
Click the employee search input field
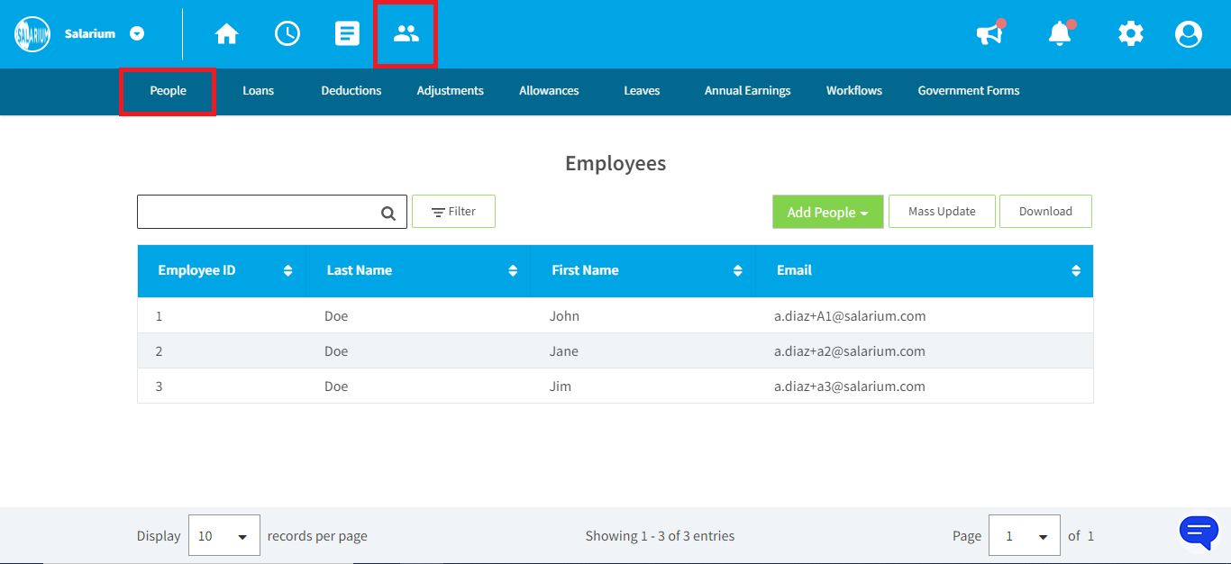[x=272, y=212]
